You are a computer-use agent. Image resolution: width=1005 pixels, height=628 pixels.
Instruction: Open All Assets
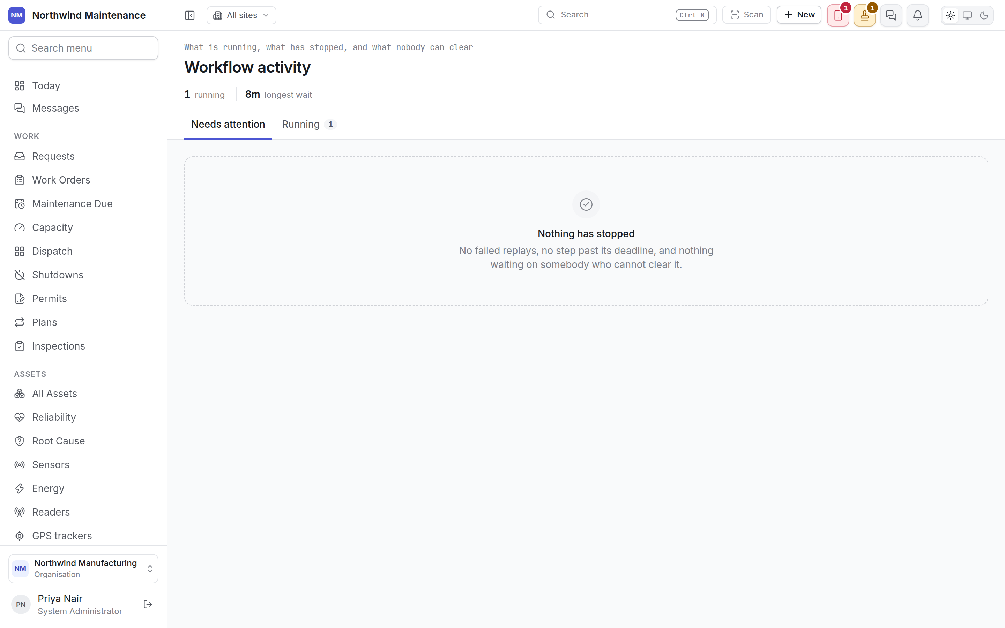83,393
